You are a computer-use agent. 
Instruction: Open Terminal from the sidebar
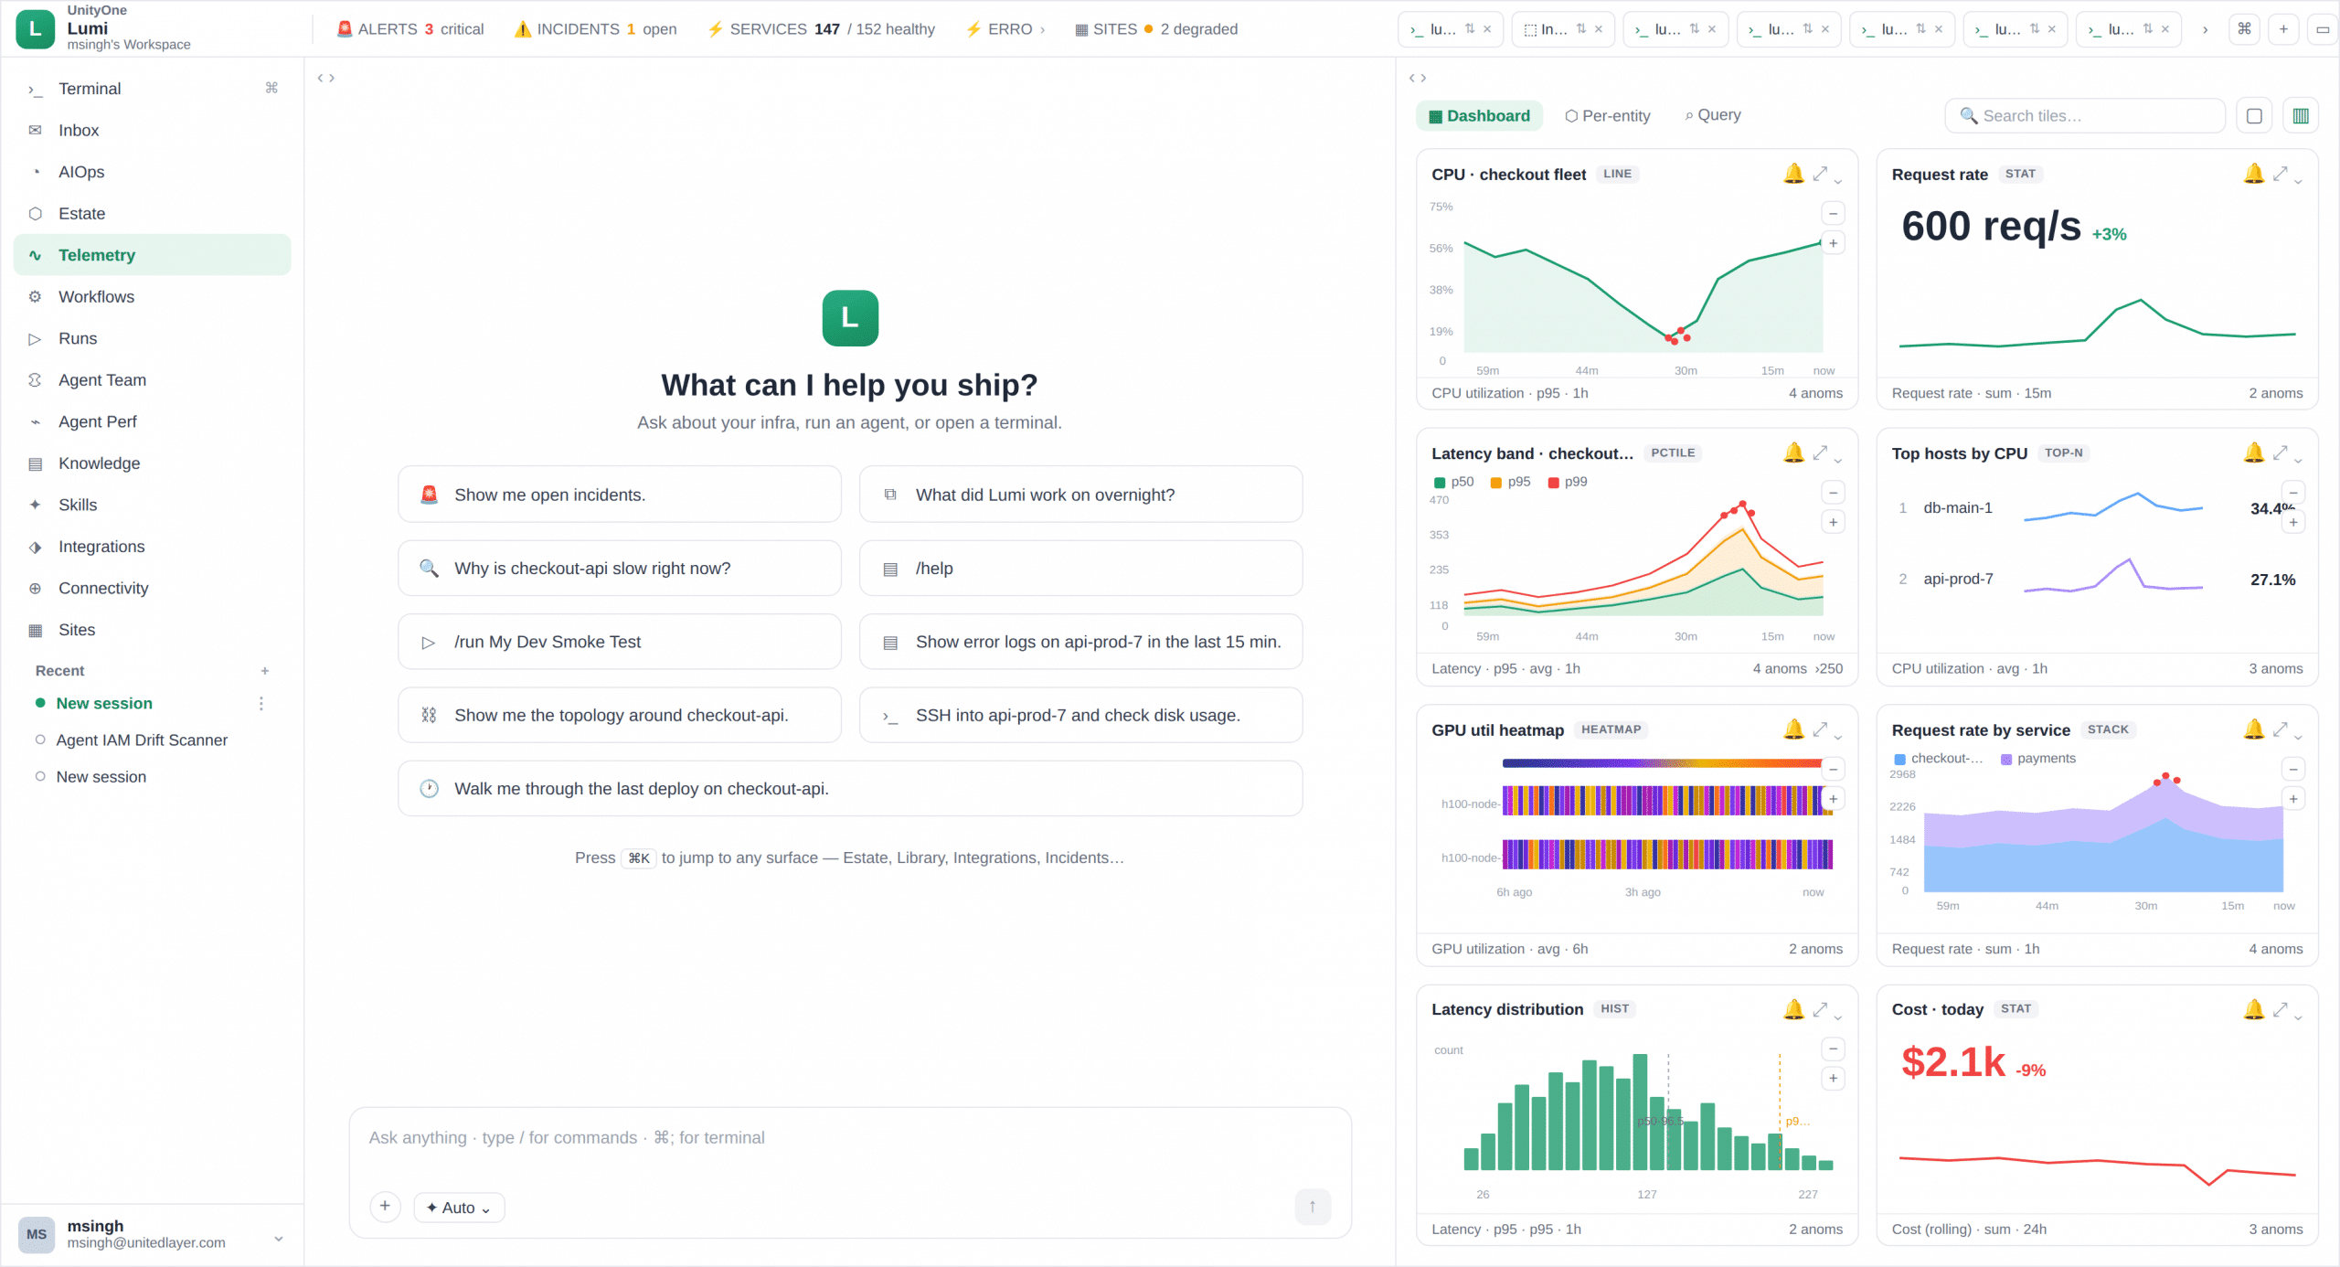click(152, 89)
